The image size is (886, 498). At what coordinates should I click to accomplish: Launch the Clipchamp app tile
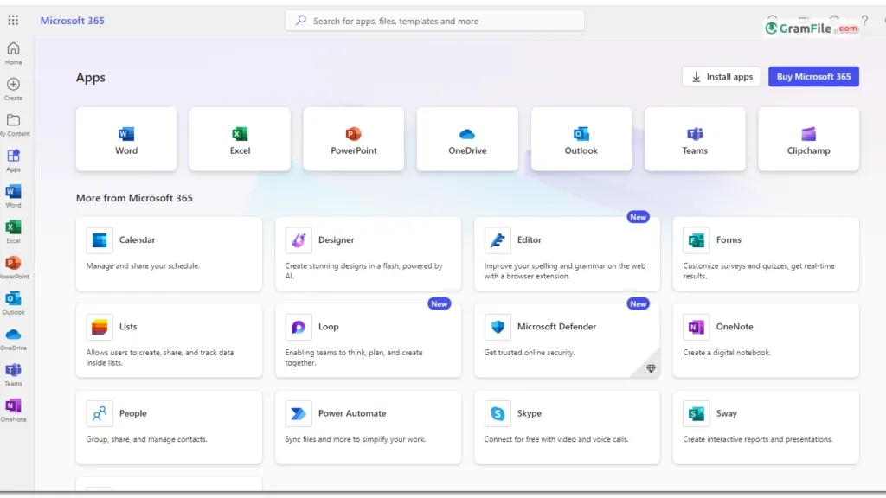click(x=809, y=139)
